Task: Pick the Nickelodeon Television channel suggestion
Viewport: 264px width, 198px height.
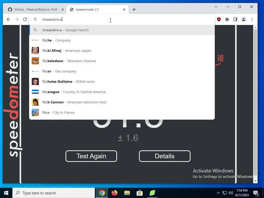Action: tap(122, 61)
